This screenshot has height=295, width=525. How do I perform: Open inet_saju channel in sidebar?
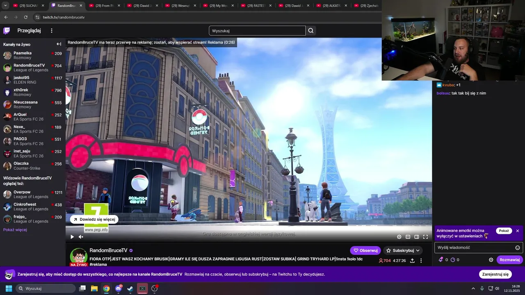coord(32,154)
